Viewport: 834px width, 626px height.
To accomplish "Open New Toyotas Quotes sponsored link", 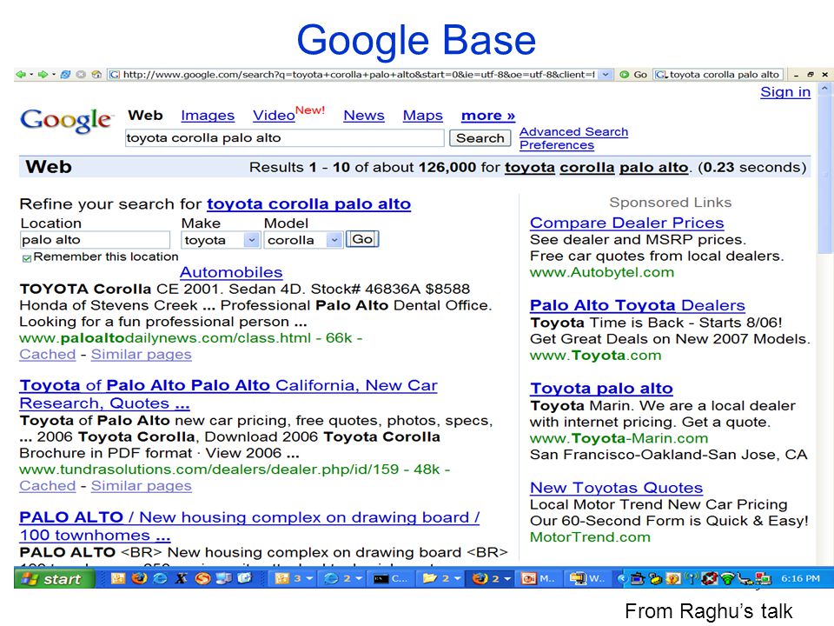I will tap(617, 488).
